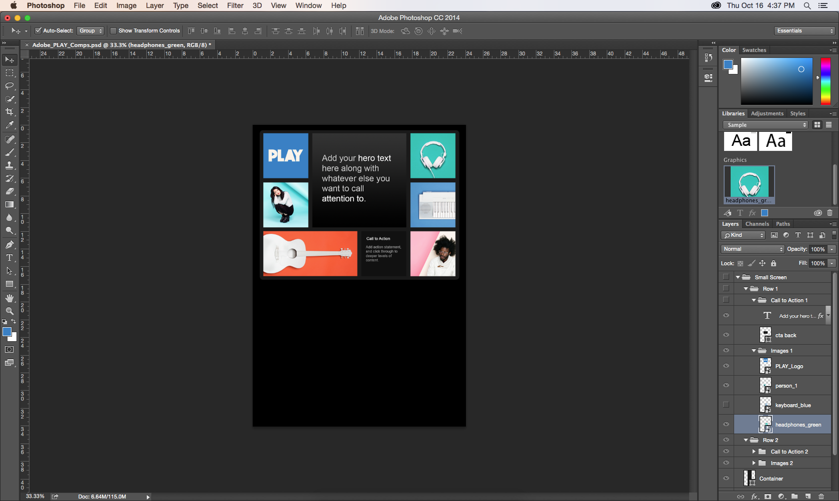Enable Show Transform Controls checkbox
The height and width of the screenshot is (501, 839).
click(113, 31)
